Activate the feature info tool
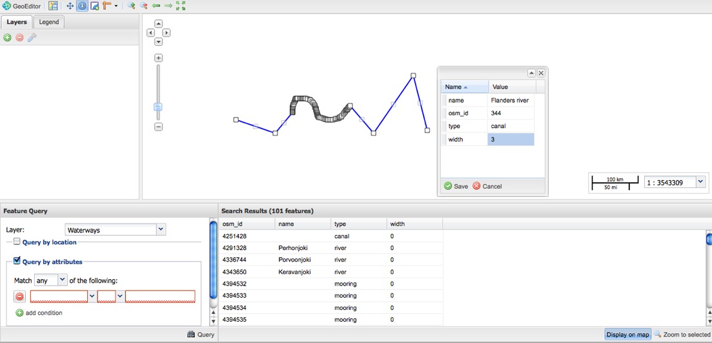712x343 pixels. click(83, 6)
